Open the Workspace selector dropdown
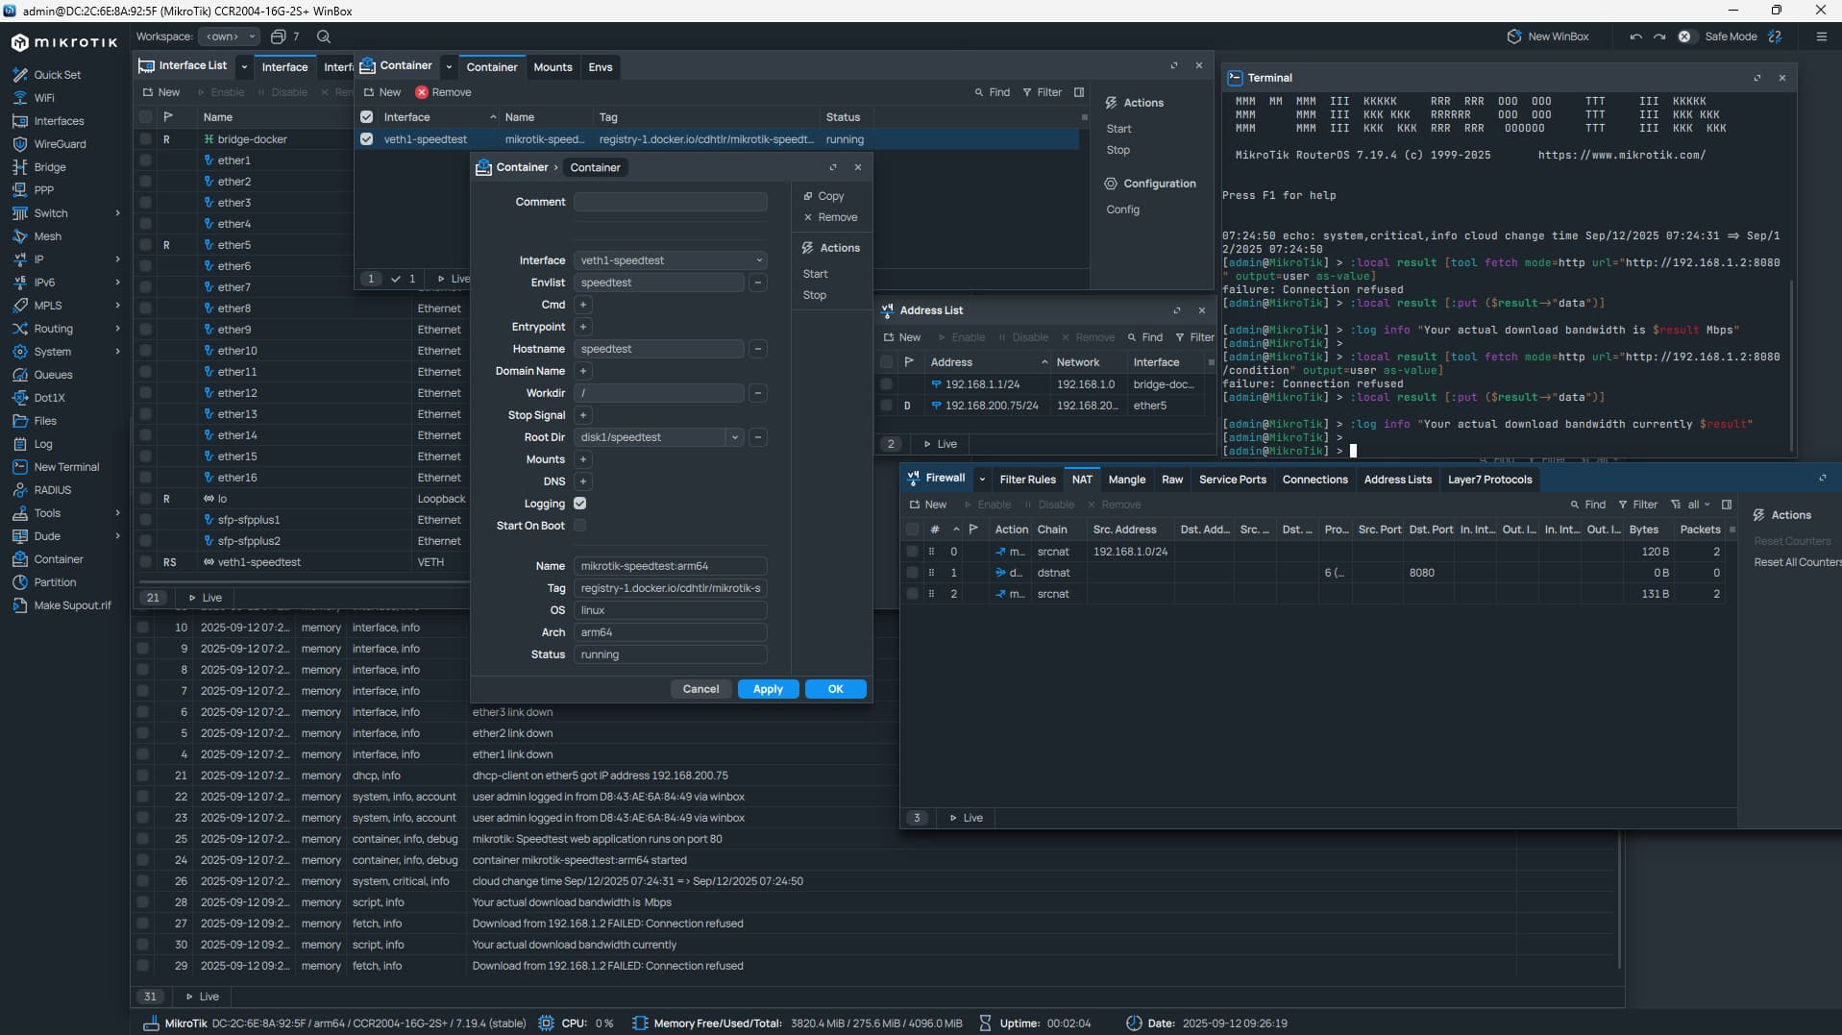 (229, 37)
